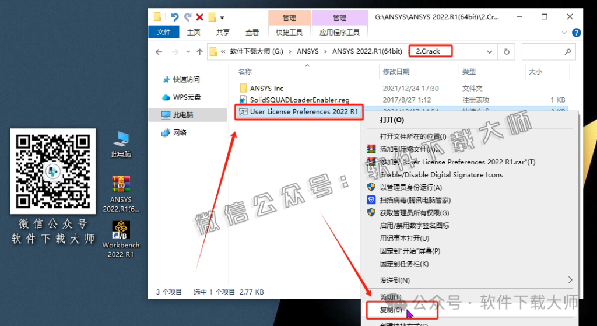
Task: Select 网络 in navigation pane
Action: point(180,132)
